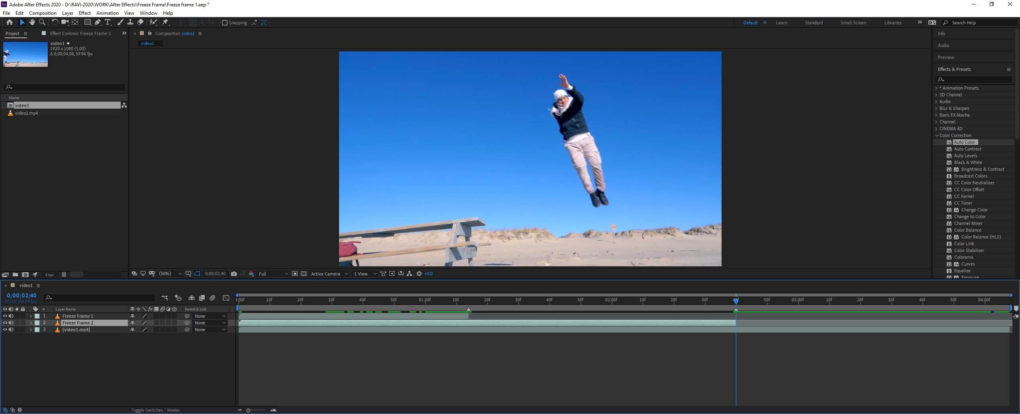The width and height of the screenshot is (1020, 414).
Task: Expand the Freeze Frame 2 layer properties
Action: click(31, 323)
